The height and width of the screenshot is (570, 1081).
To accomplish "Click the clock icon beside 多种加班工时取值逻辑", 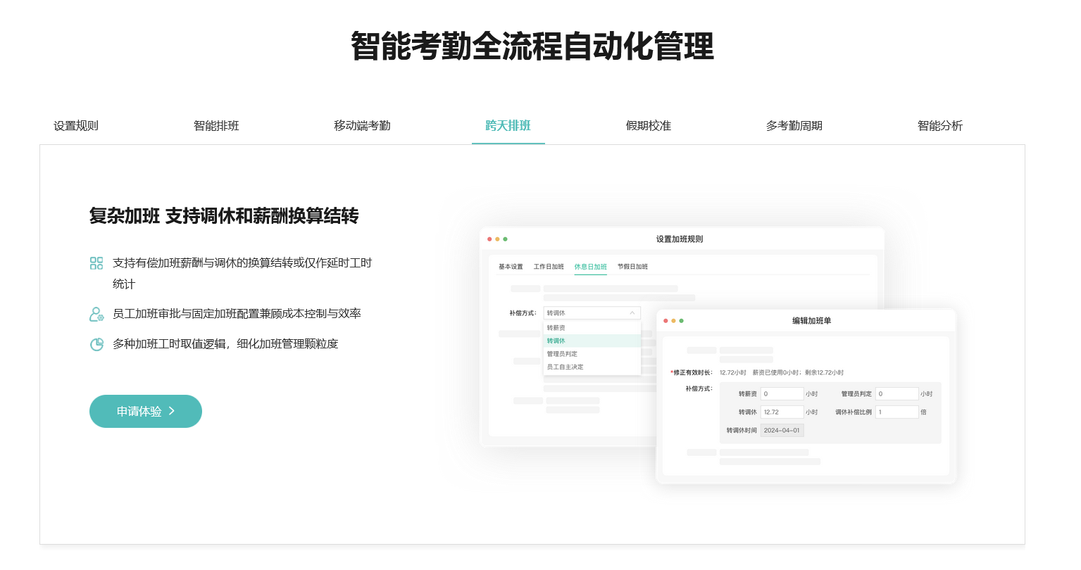I will pyautogui.click(x=96, y=343).
